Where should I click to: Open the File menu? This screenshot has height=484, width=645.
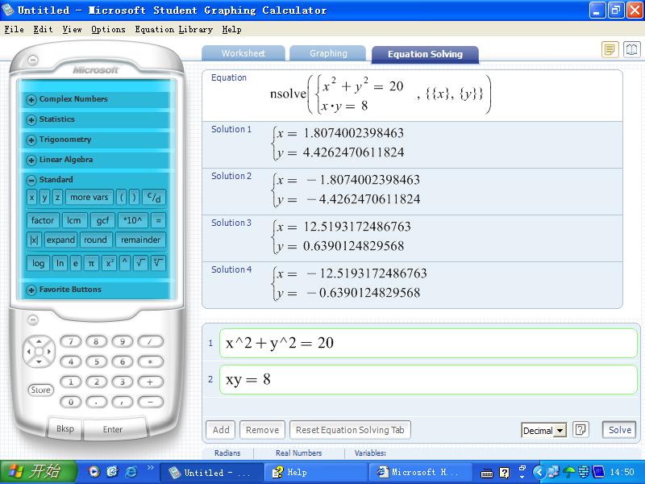(14, 30)
